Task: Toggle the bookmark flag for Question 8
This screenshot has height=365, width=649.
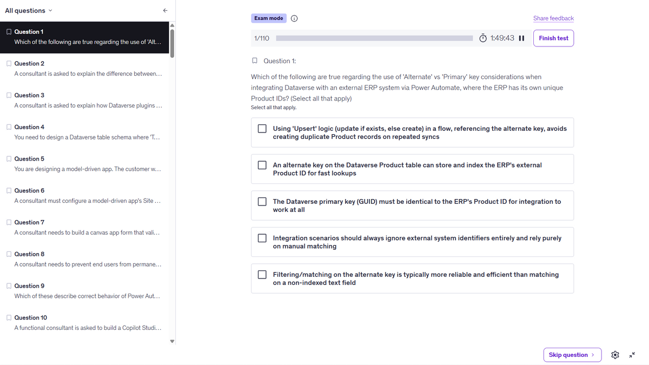Action: [x=9, y=254]
